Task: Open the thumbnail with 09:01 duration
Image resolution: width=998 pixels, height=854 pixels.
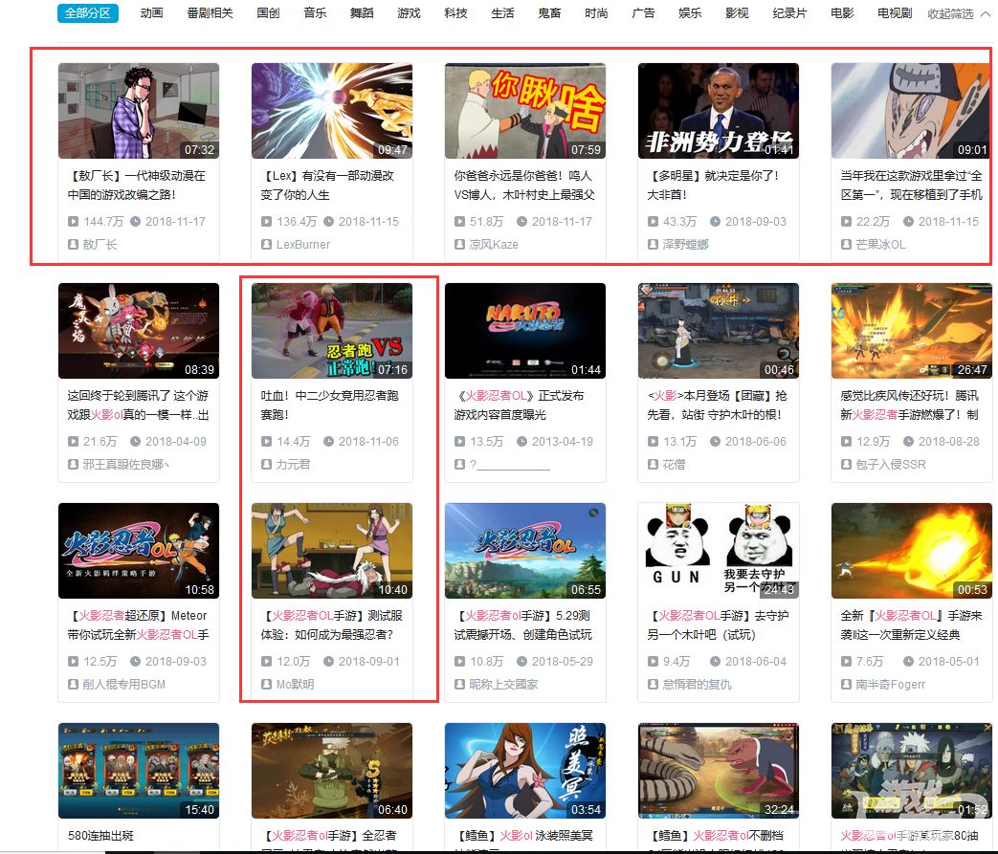Action: [x=912, y=111]
